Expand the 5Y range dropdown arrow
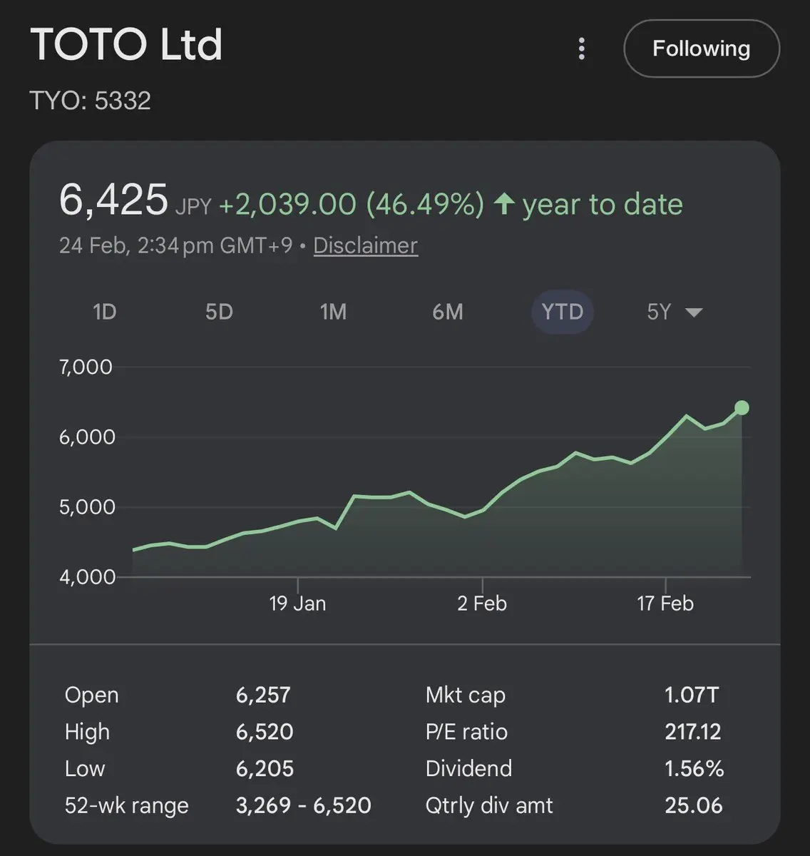 tap(694, 312)
